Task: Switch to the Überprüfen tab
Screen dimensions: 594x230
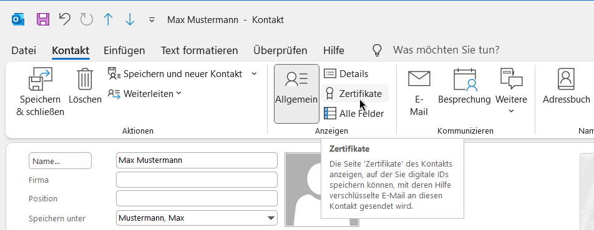Action: pos(280,50)
